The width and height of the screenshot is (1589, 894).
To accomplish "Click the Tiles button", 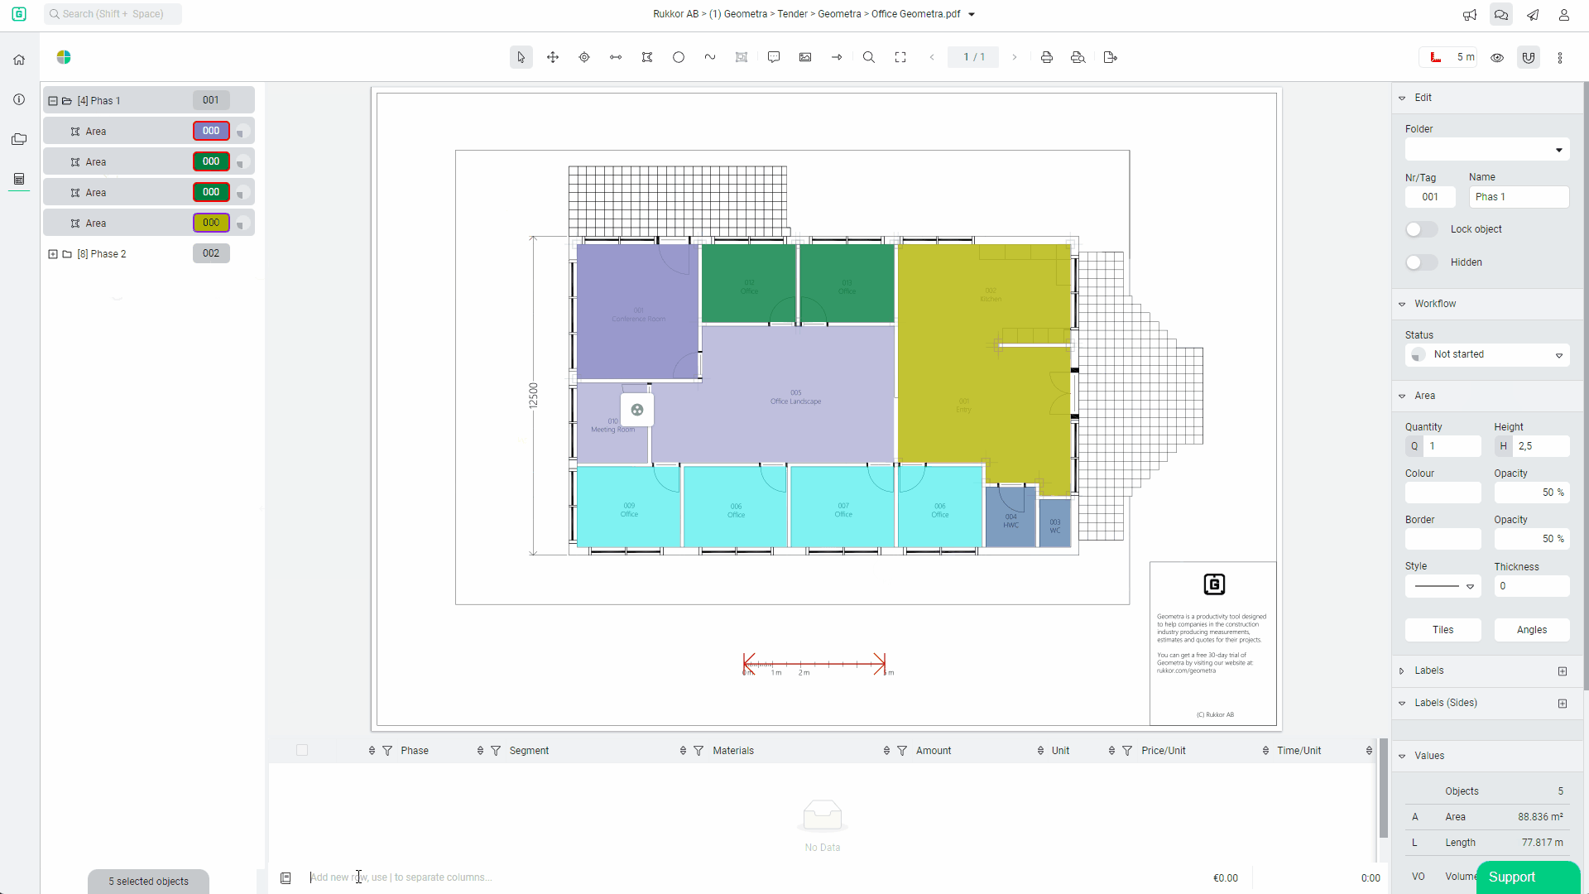I will pyautogui.click(x=1443, y=630).
